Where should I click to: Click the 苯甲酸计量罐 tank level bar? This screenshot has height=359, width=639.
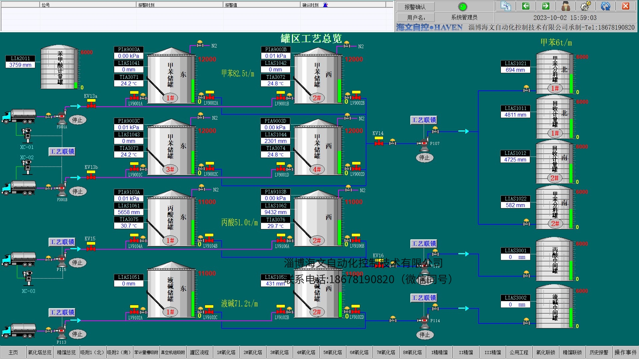[76, 70]
